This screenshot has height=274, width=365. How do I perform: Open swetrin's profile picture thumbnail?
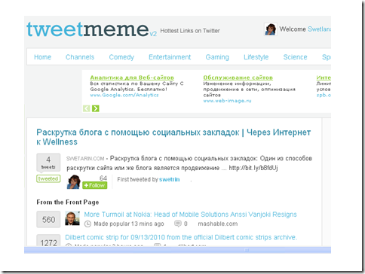pyautogui.click(x=73, y=182)
